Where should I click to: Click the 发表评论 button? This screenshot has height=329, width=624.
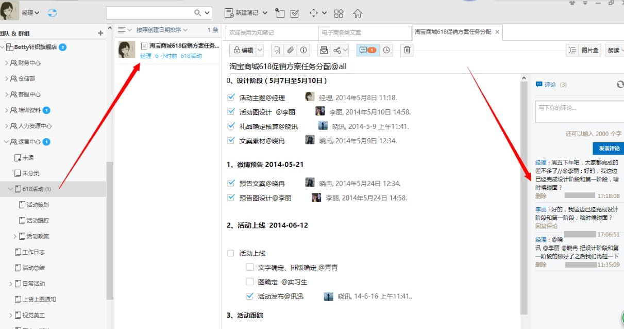click(609, 148)
